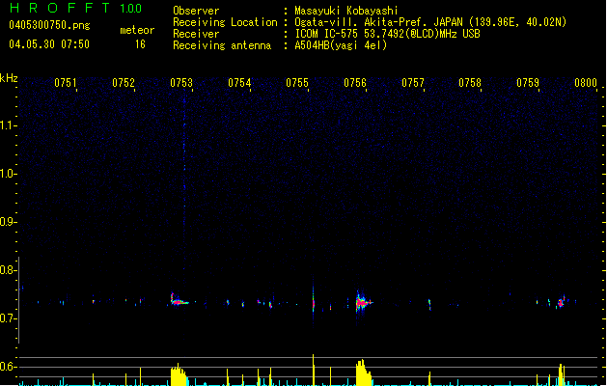607x386 pixels.
Task: Click the Receiving antenna field label
Action: (222, 45)
